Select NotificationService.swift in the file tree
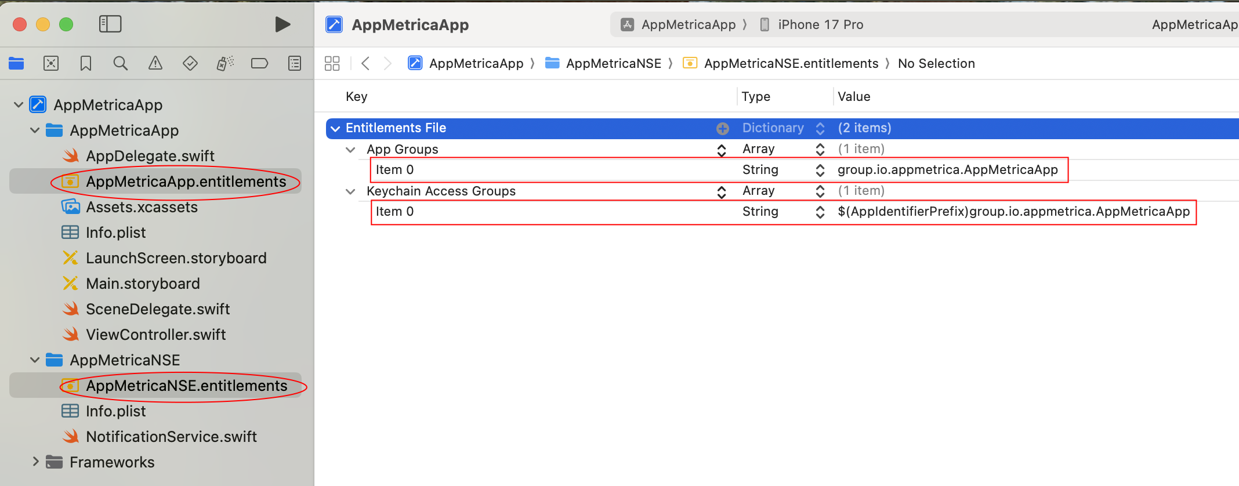 click(x=171, y=437)
